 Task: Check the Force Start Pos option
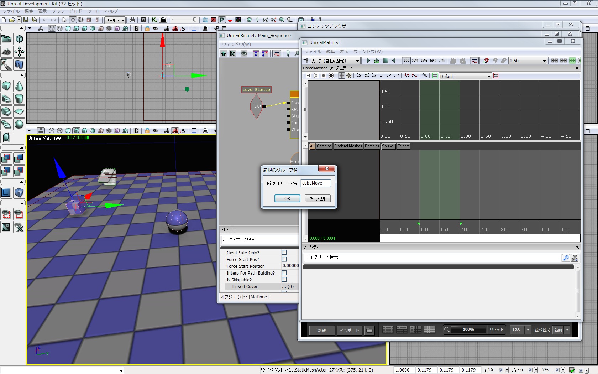[284, 259]
